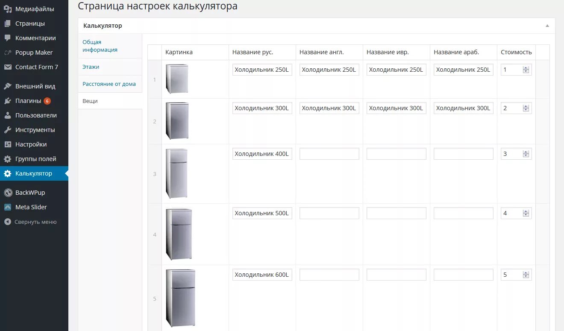This screenshot has height=331, width=564.
Task: Click the Комментарии speech bubble icon
Action: click(8, 38)
